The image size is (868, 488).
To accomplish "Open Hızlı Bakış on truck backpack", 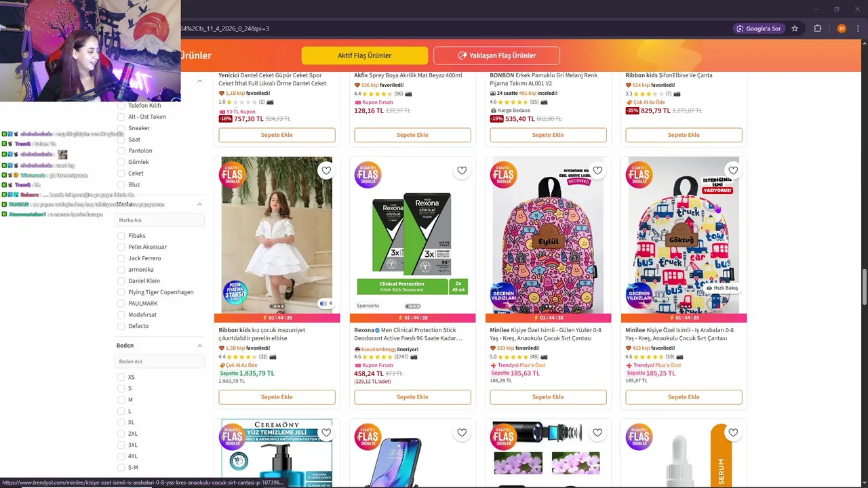I will click(x=722, y=288).
